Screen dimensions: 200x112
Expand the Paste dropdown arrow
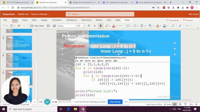14,26
